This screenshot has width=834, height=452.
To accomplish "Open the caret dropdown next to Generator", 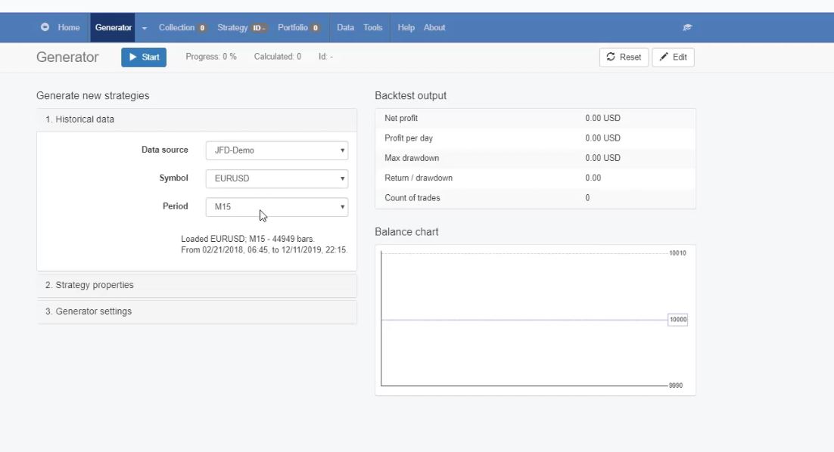I will click(x=145, y=28).
